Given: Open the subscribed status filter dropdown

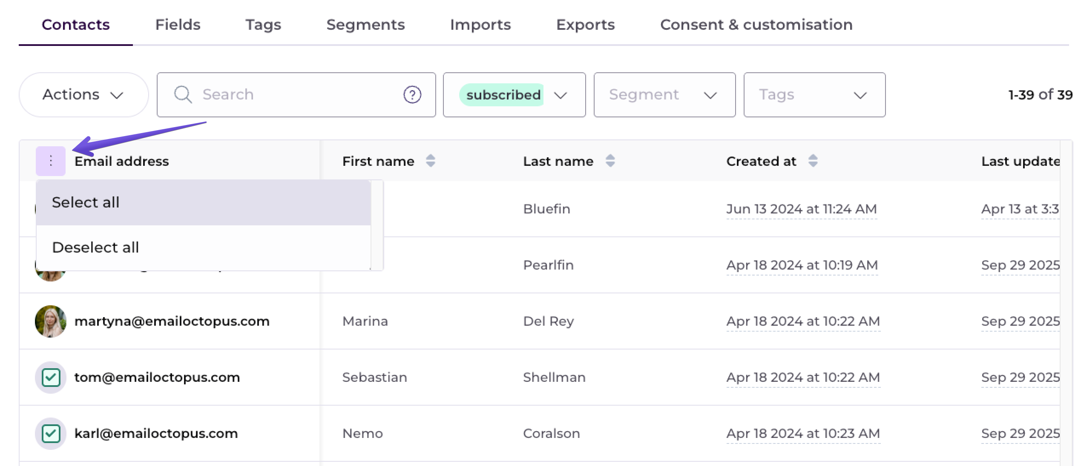Looking at the screenshot, I should tap(514, 94).
